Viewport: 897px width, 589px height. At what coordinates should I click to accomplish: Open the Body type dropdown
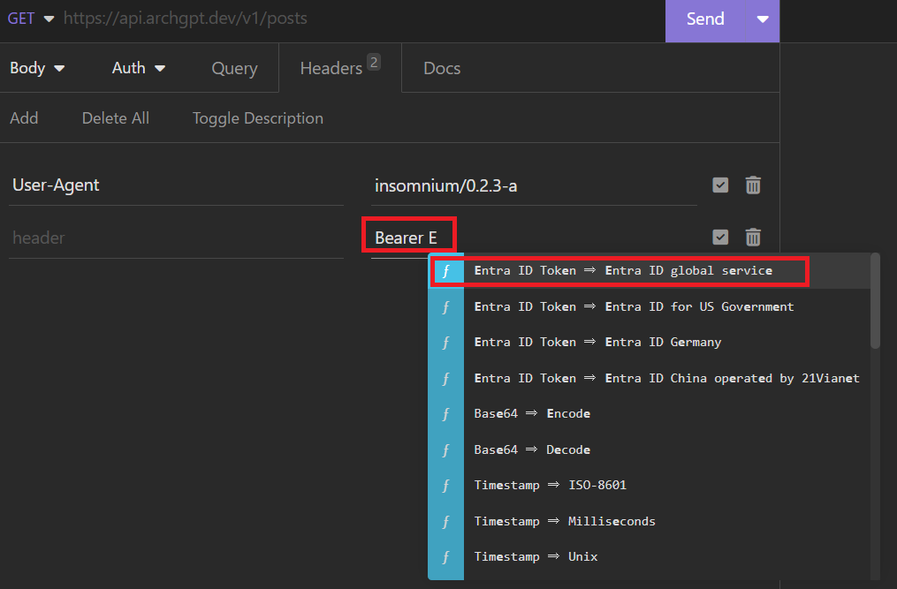tap(37, 68)
